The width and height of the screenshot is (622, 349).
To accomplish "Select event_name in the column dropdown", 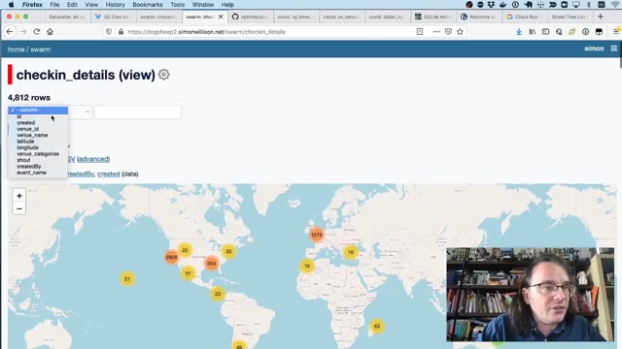I will point(38,173).
